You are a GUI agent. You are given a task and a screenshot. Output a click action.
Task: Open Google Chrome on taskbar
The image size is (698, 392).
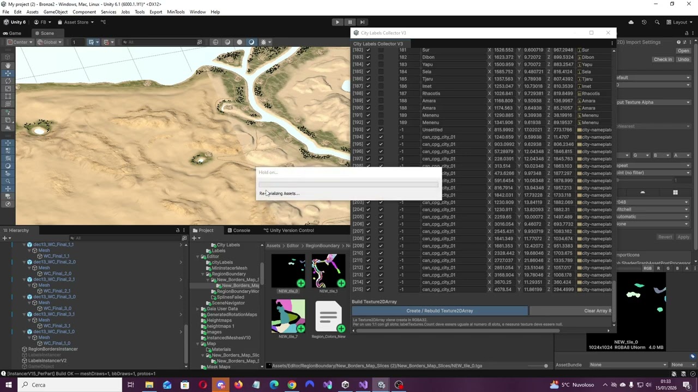(x=292, y=385)
